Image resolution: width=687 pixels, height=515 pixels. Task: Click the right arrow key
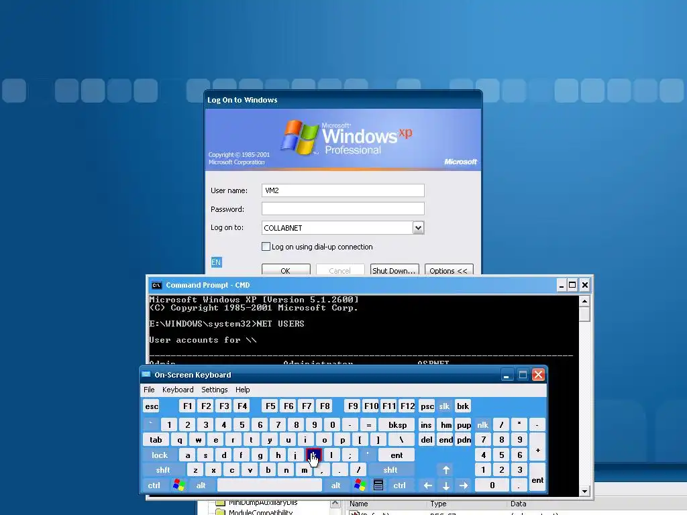point(464,485)
